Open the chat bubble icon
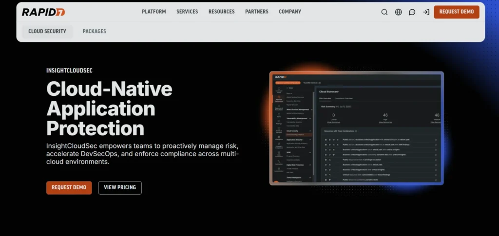 point(412,12)
